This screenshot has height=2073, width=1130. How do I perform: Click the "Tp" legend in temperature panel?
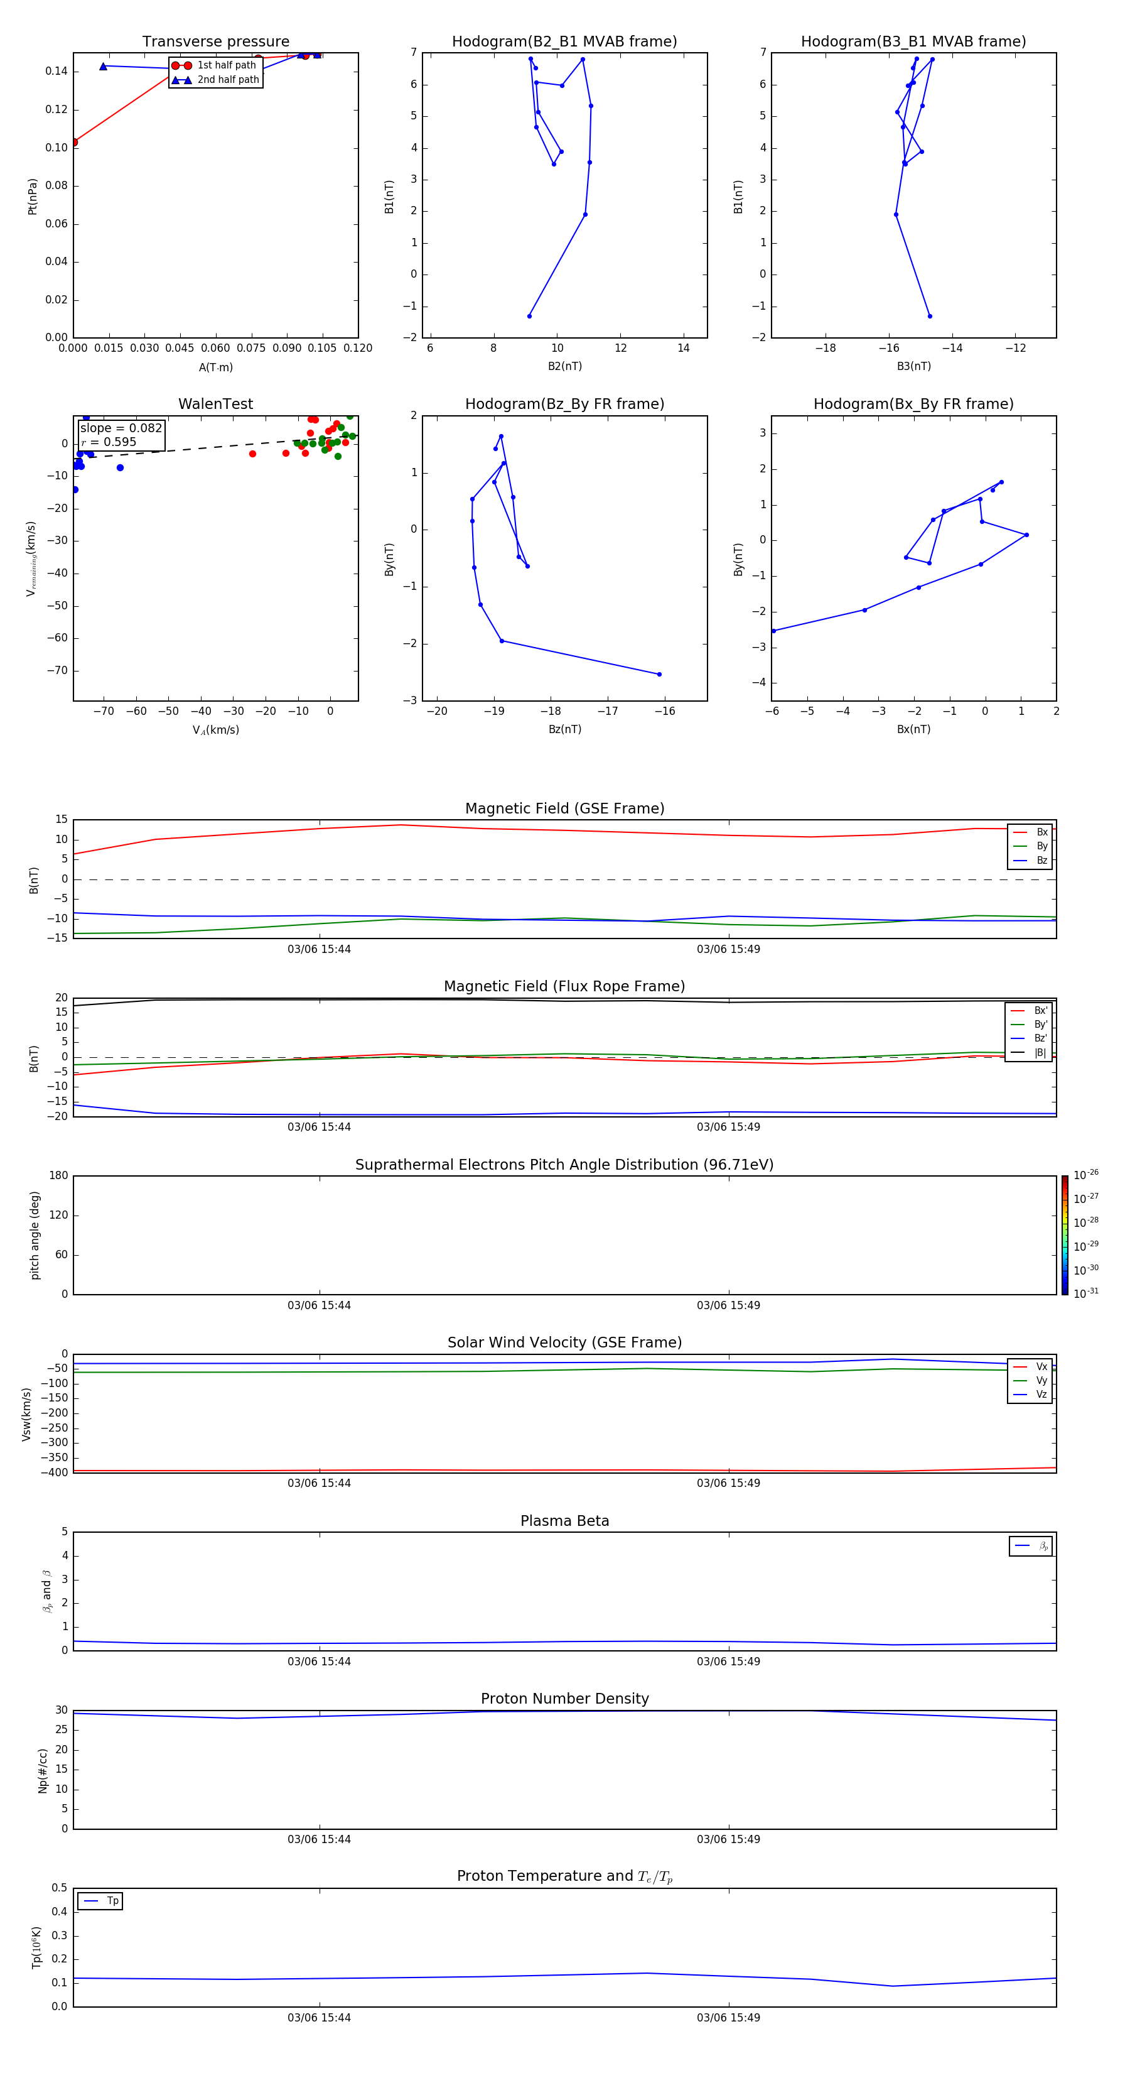(100, 1901)
